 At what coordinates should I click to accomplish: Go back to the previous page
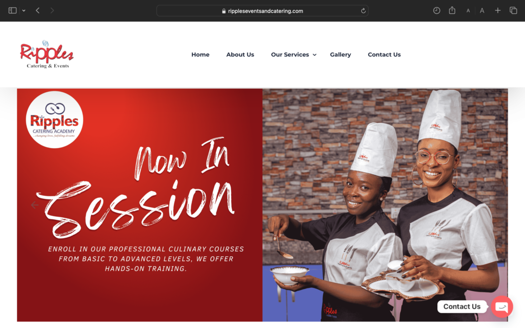(x=38, y=11)
